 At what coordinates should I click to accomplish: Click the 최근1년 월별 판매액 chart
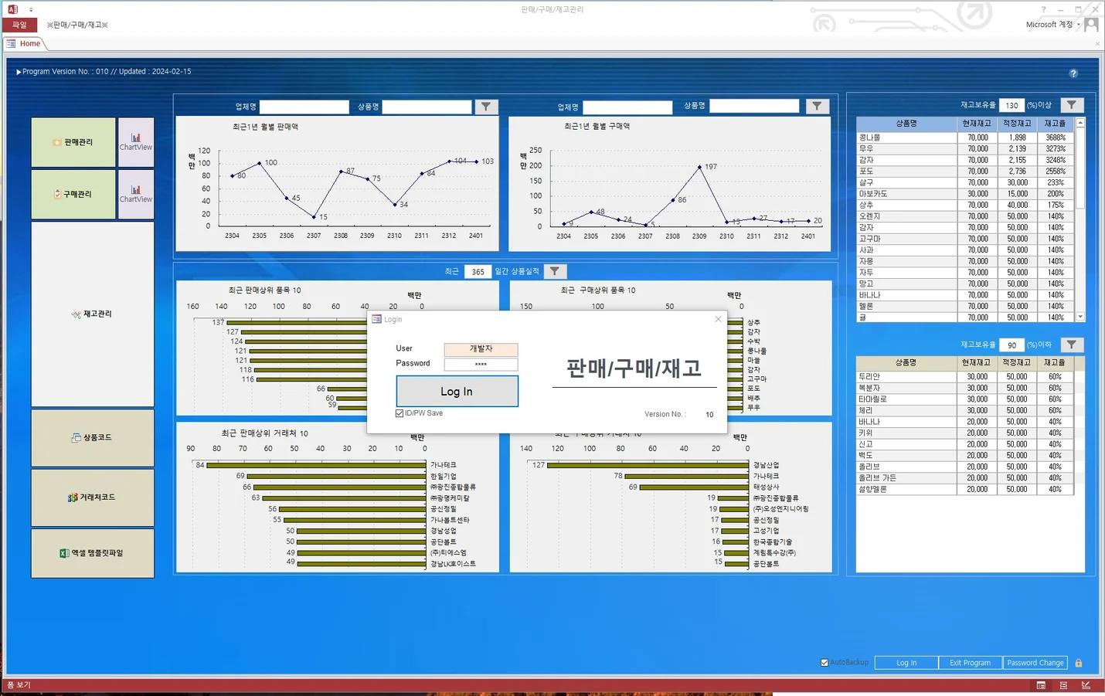tap(337, 184)
